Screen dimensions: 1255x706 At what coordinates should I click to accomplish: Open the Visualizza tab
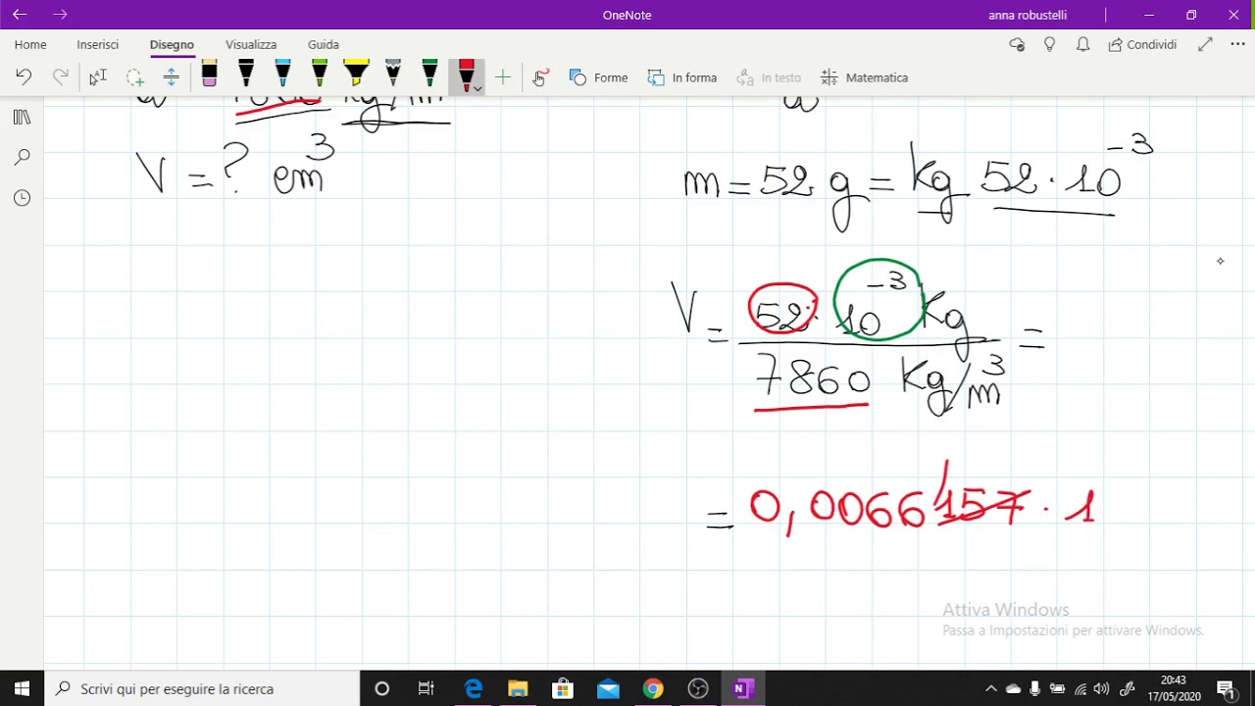(251, 44)
